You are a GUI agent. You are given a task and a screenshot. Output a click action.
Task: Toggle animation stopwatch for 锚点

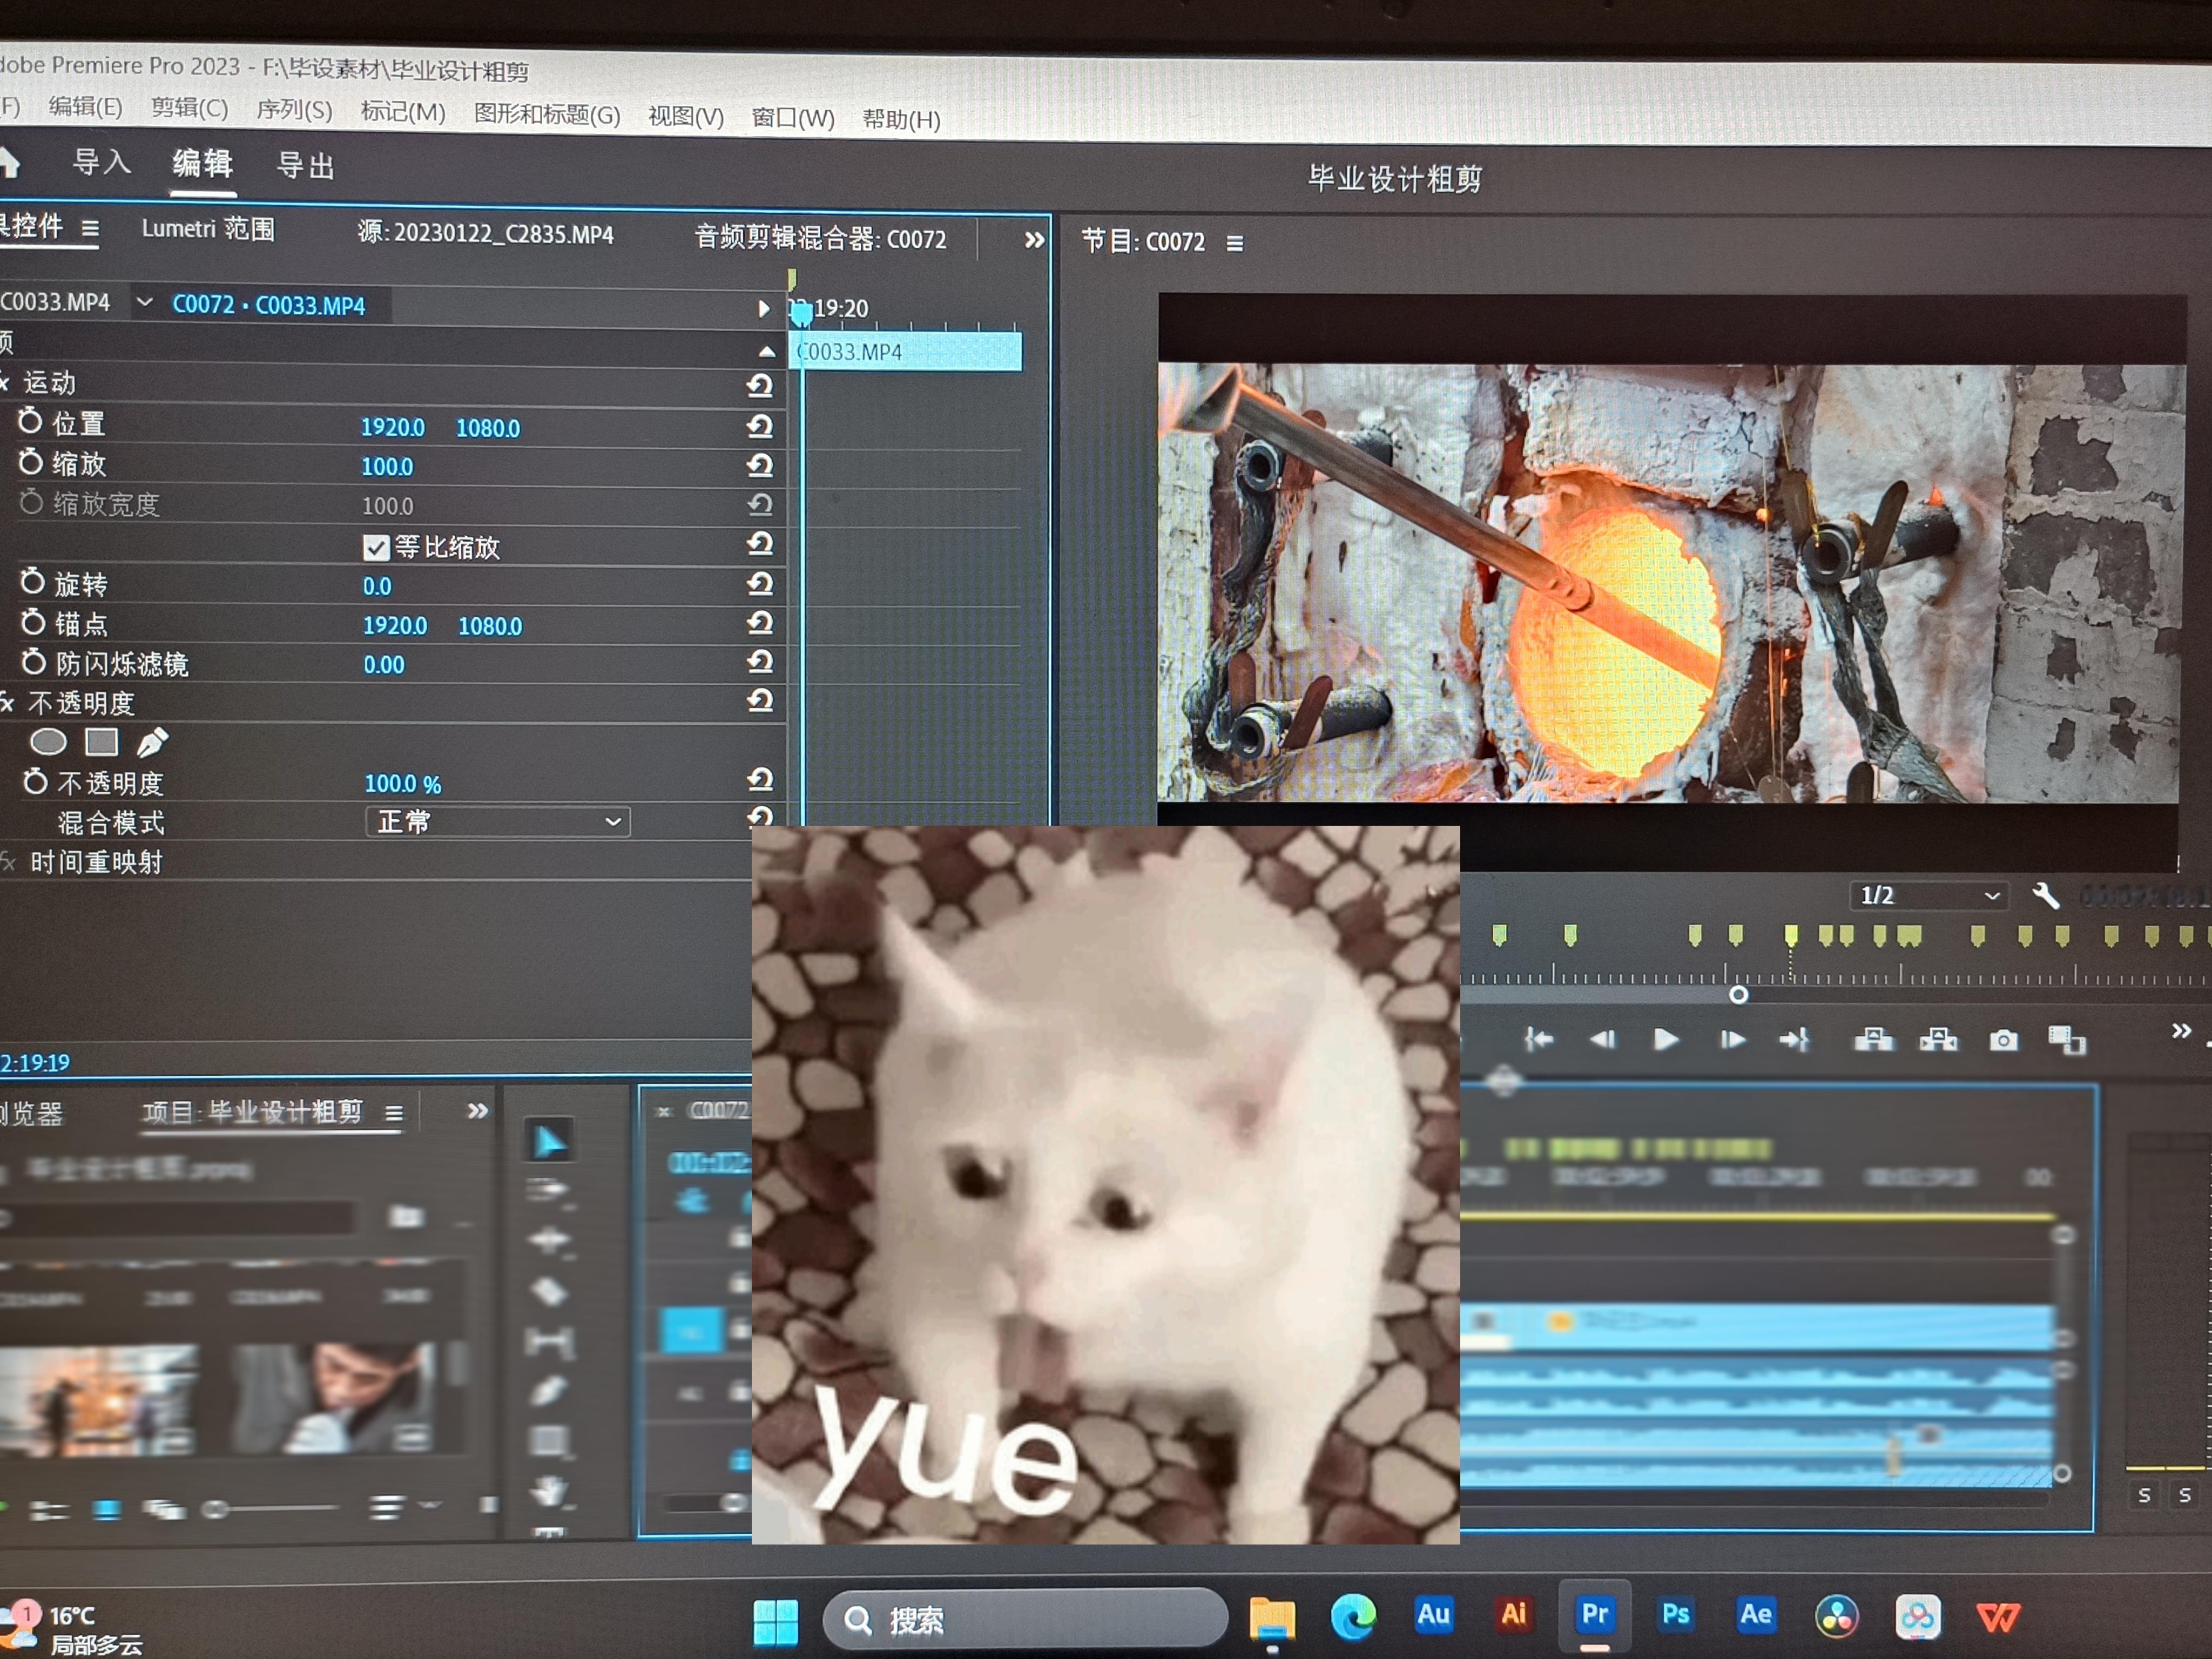(33, 622)
